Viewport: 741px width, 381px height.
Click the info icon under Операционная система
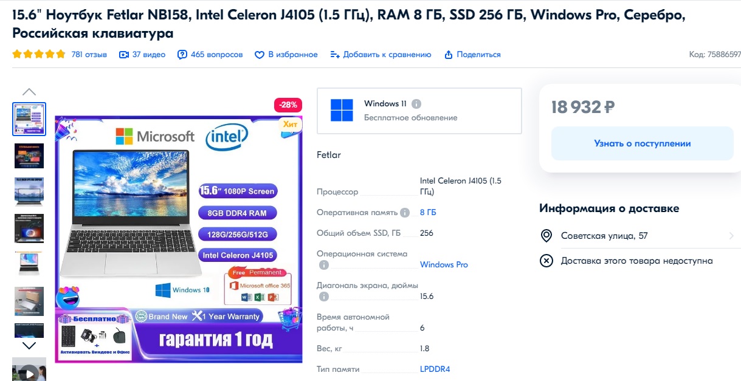tap(324, 265)
